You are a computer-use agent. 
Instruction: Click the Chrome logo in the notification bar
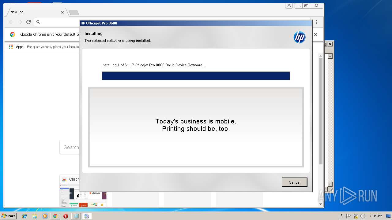13,35
